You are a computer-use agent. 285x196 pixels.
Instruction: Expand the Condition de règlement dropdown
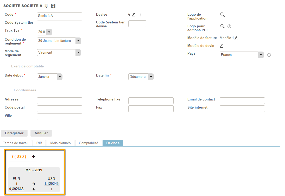(78, 41)
